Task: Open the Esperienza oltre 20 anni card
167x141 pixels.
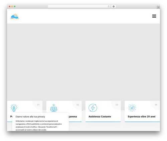Action: [x=142, y=111]
